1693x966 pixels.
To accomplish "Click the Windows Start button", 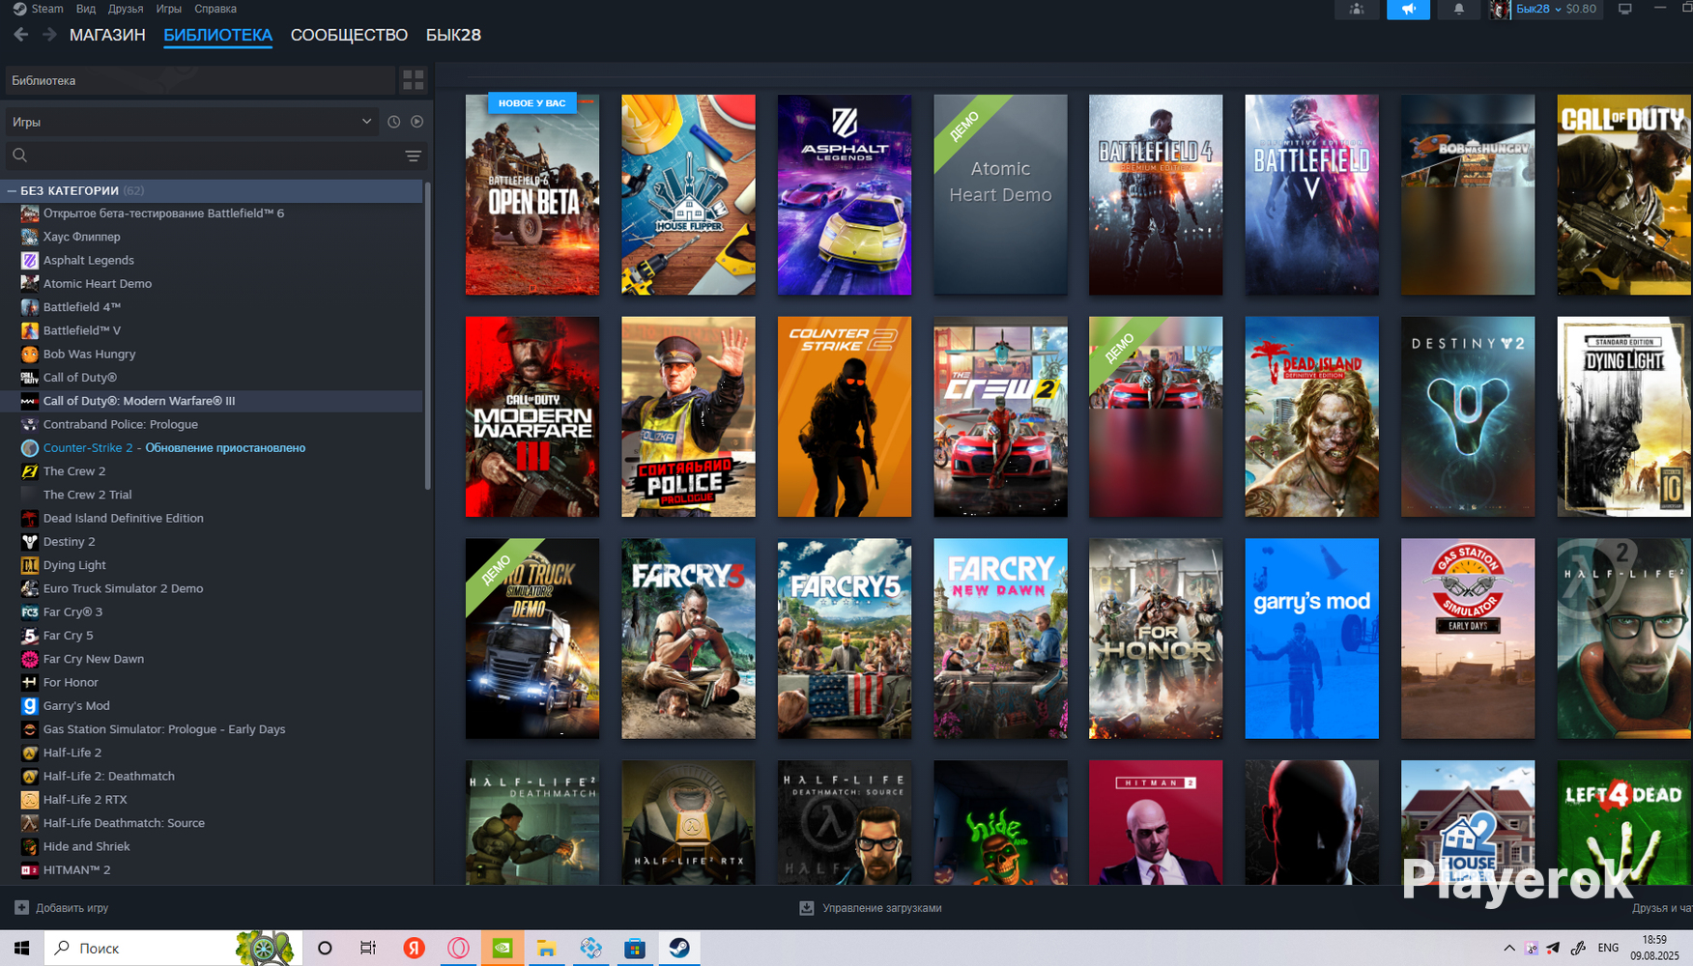I will coord(21,949).
